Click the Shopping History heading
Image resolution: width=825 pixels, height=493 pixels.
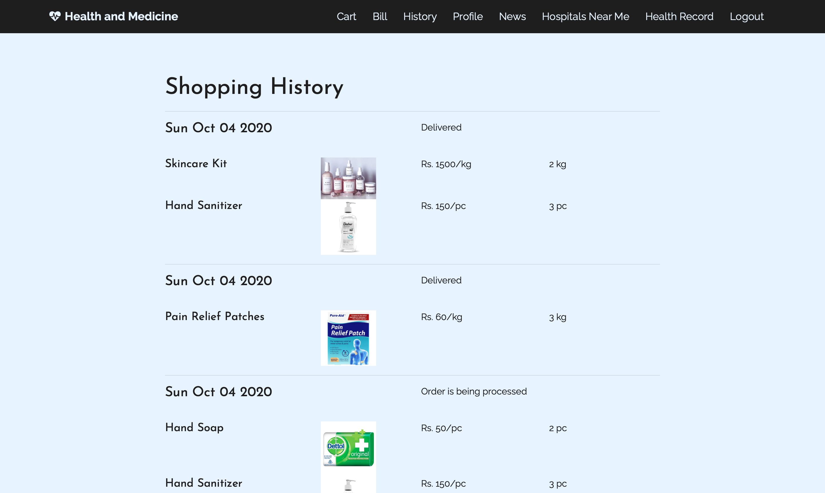tap(254, 86)
